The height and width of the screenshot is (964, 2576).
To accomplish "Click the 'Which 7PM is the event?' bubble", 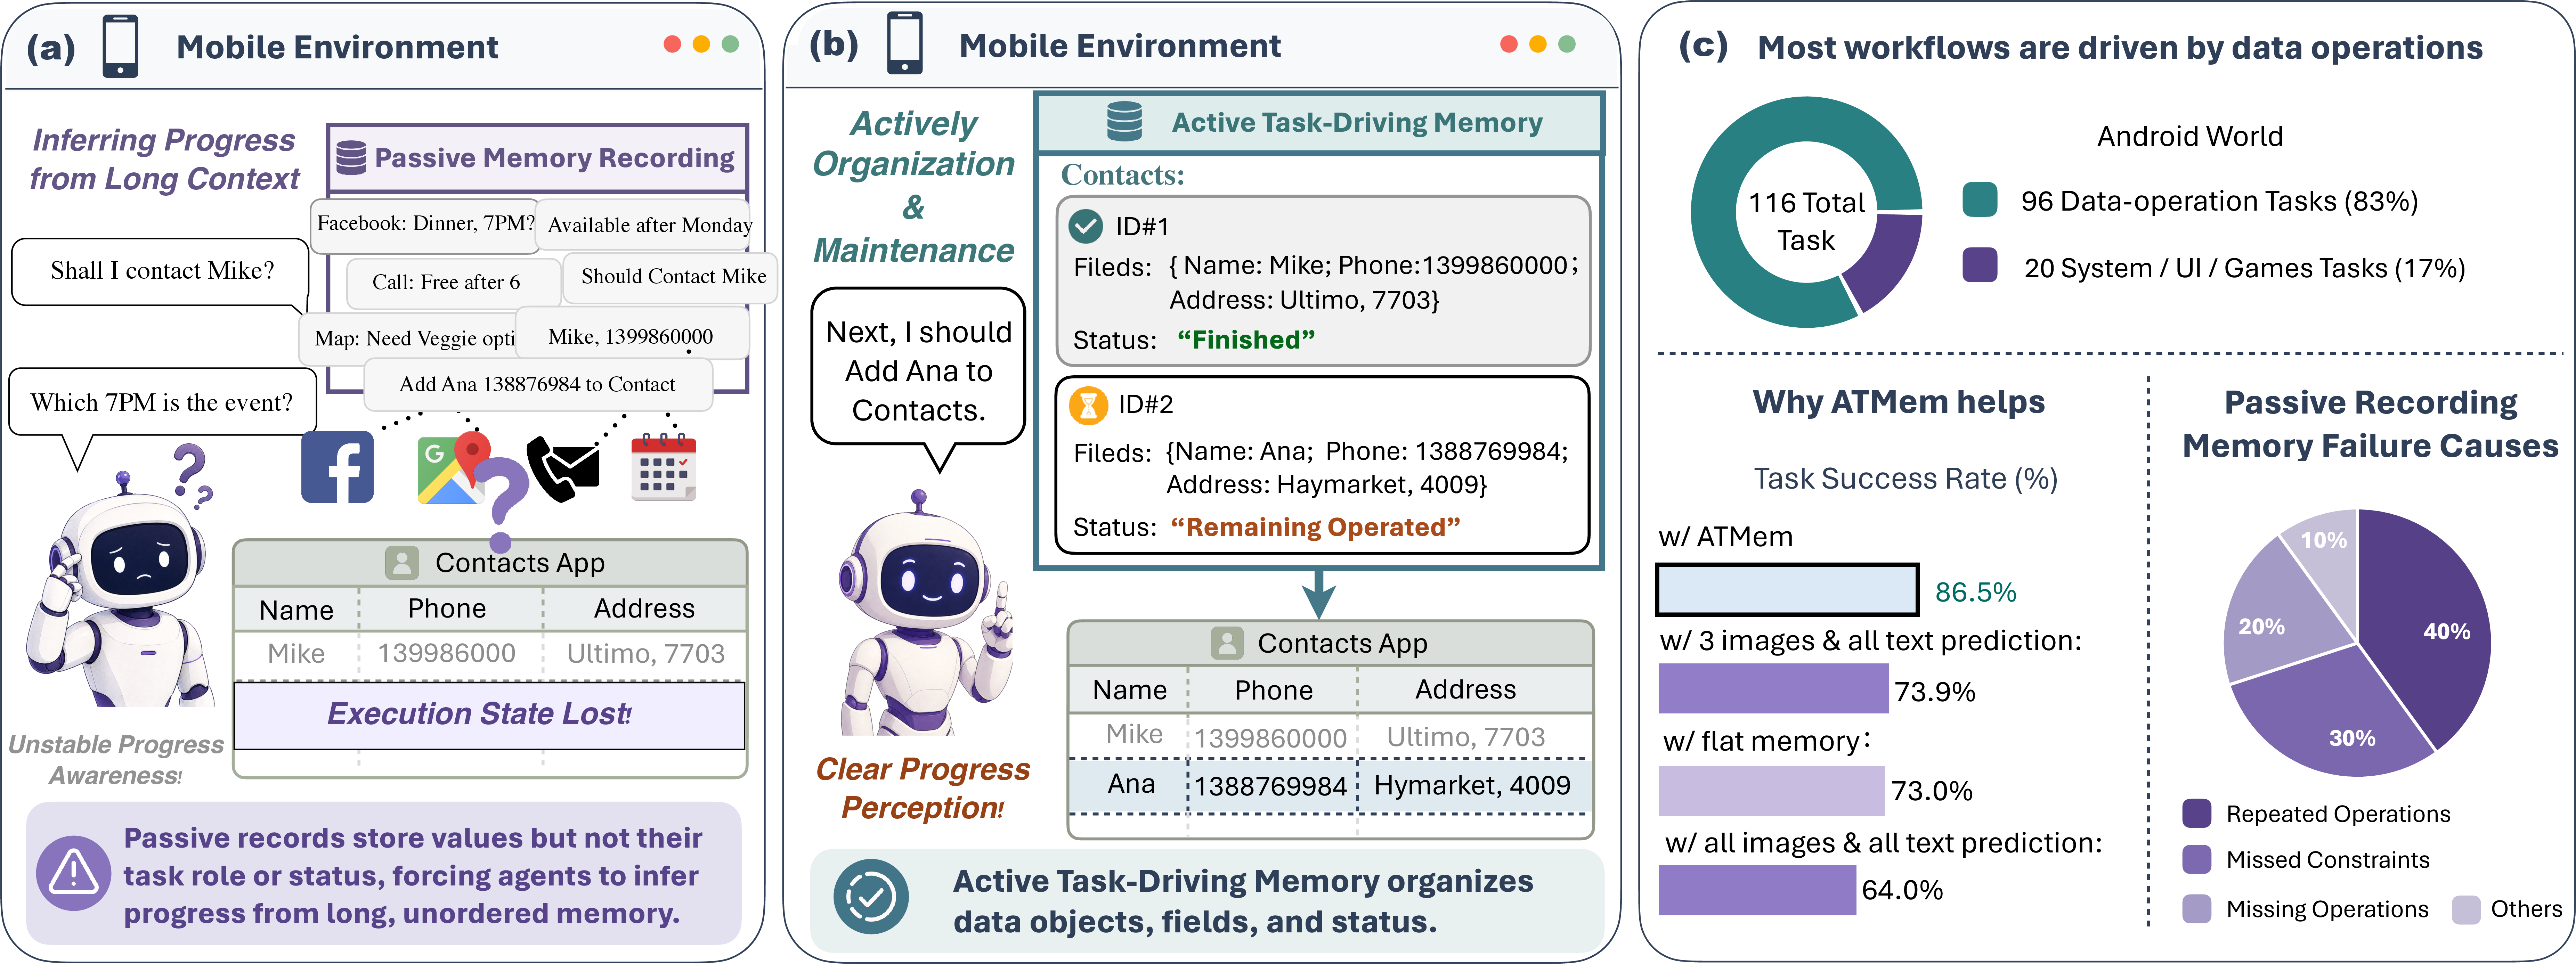I will click(x=162, y=402).
